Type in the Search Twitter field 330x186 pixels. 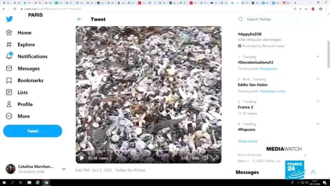[x=278, y=19]
